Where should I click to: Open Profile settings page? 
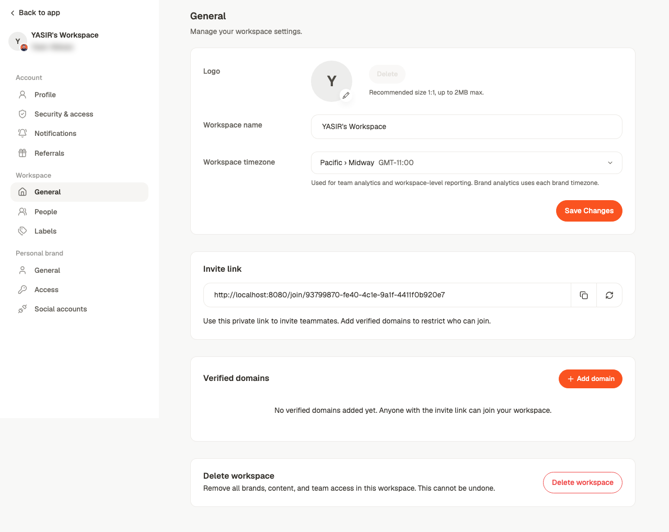pos(79,95)
